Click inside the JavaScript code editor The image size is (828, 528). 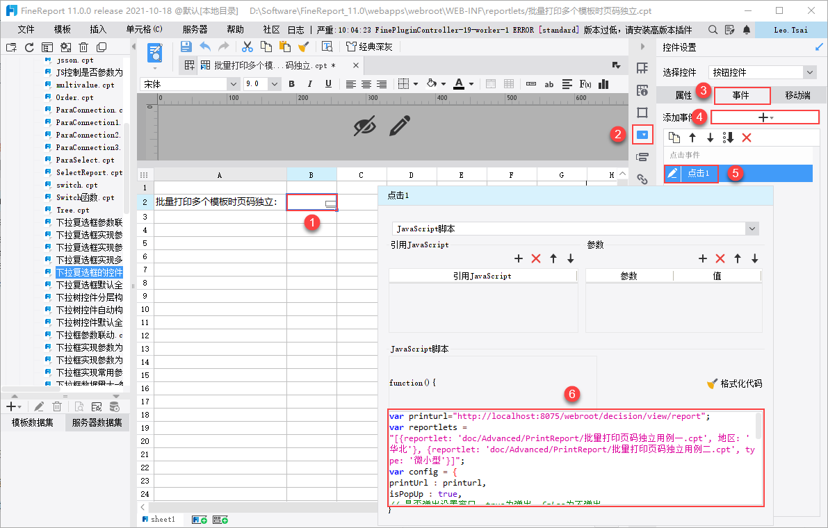[x=576, y=457]
